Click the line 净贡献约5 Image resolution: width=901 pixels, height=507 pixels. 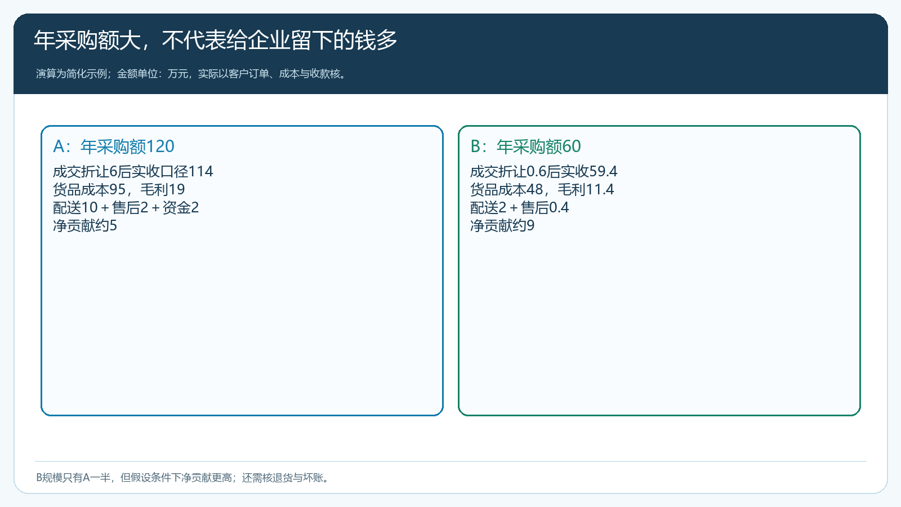[x=85, y=225]
